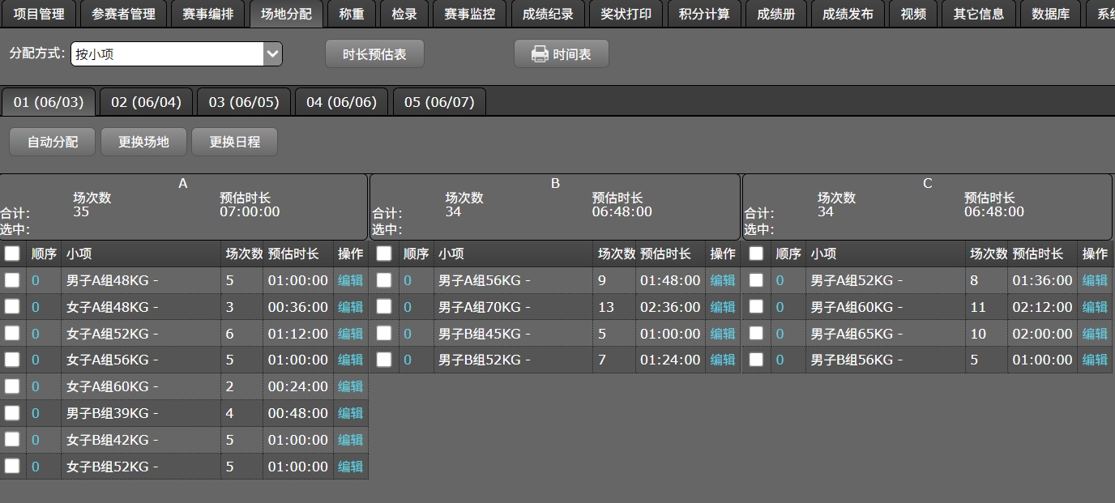Screen dimensions: 1115x503
Task: Open the 分配方式 dropdown
Action: [174, 53]
